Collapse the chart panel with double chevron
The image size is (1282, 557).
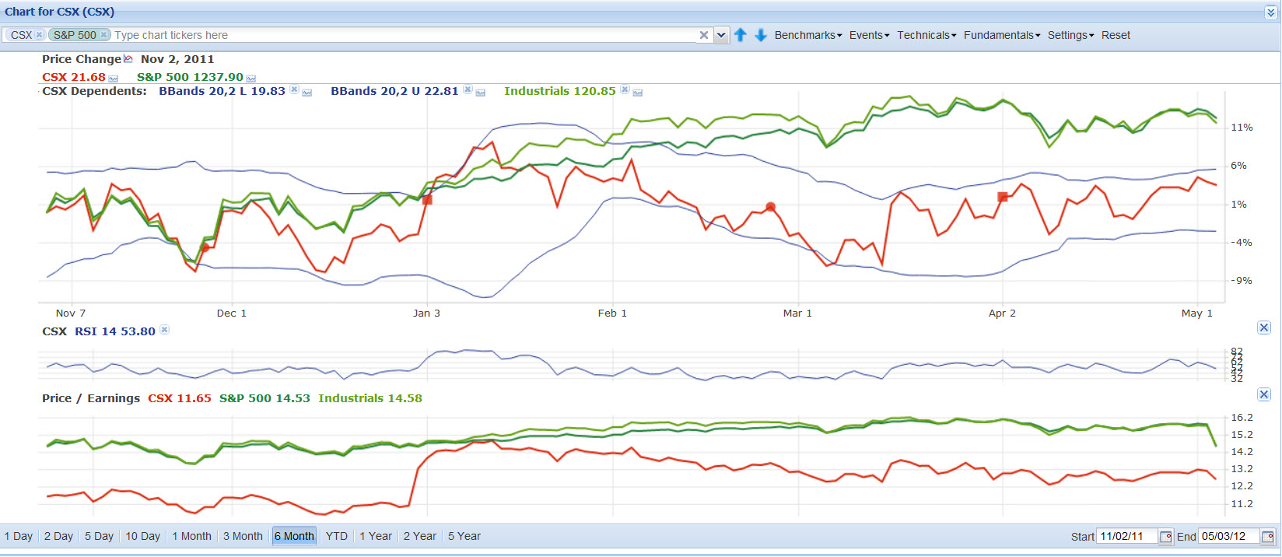point(1271,12)
